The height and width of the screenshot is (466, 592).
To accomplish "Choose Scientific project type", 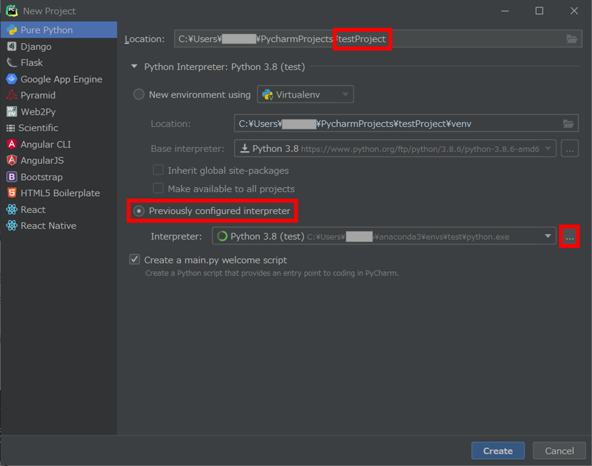I will point(59,128).
